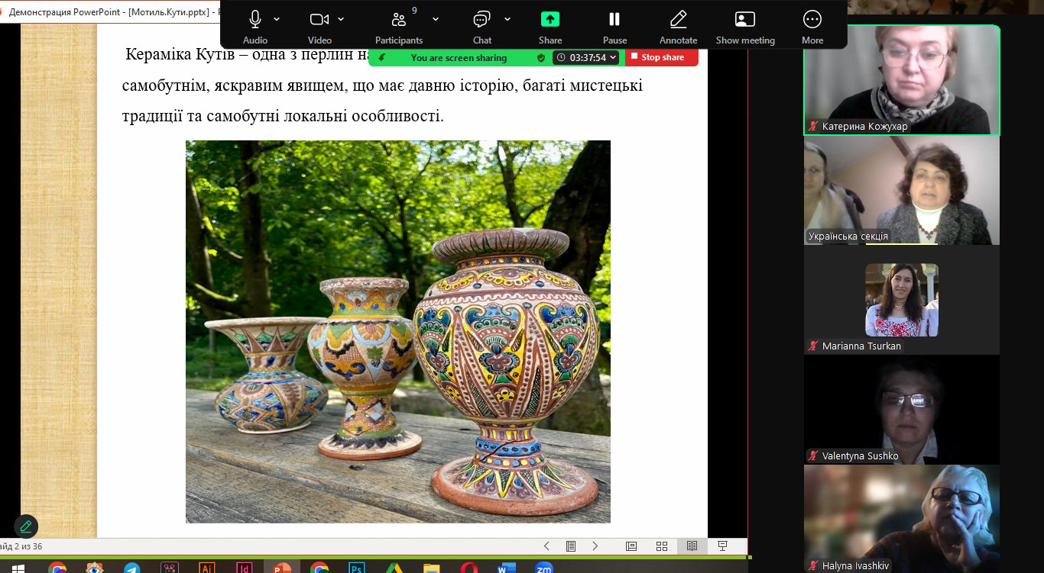Open Microsoft Word in taskbar

point(507,568)
